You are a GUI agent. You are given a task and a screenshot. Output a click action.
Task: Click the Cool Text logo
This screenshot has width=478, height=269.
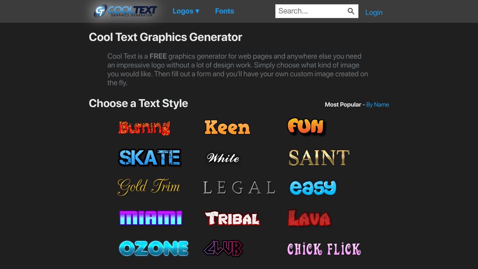pyautogui.click(x=125, y=11)
